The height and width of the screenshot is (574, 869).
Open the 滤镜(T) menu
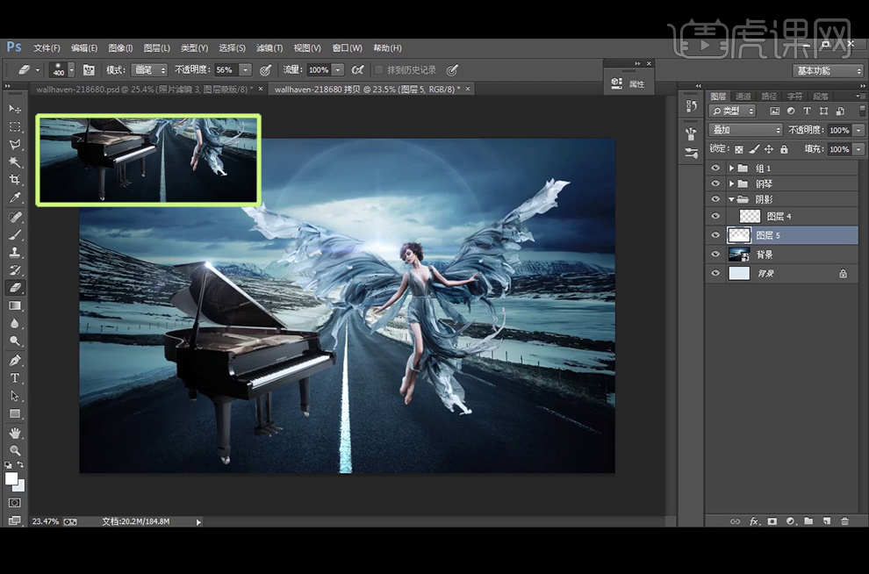point(269,48)
